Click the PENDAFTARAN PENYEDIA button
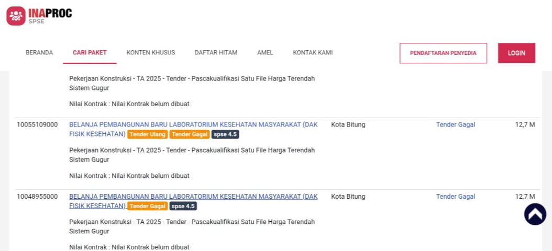 tap(443, 53)
